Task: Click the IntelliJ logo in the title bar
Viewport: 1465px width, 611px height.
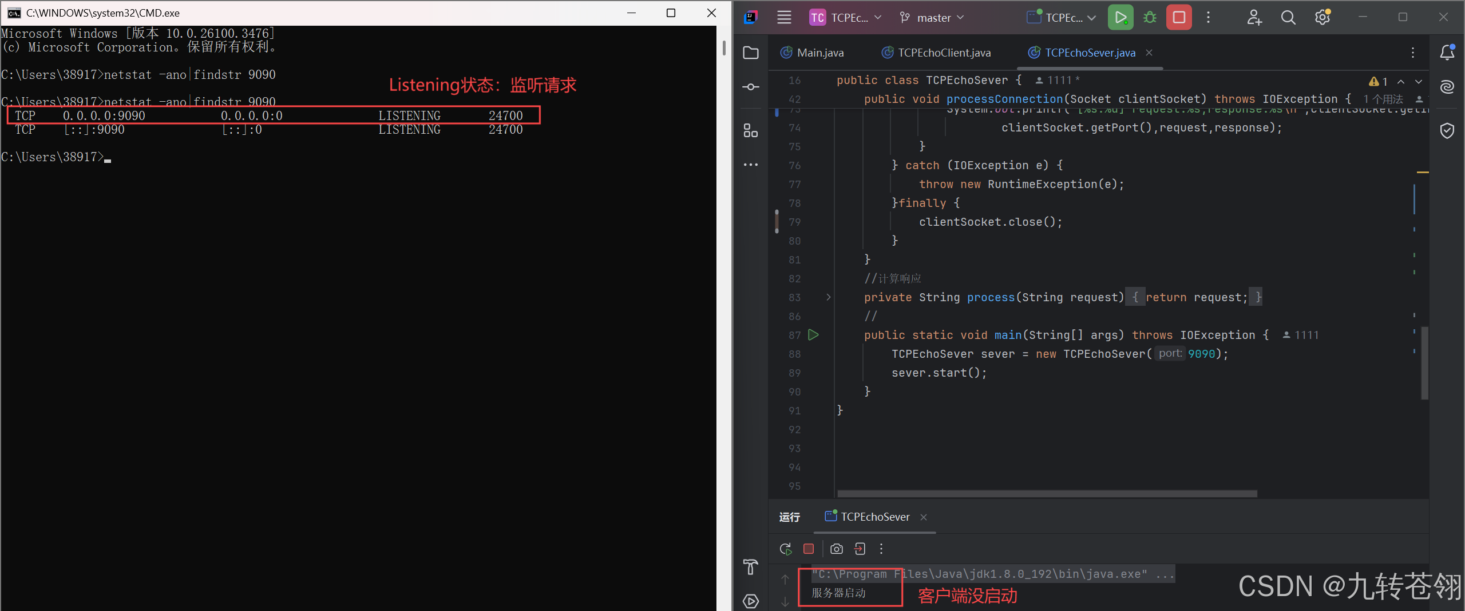Action: (751, 17)
